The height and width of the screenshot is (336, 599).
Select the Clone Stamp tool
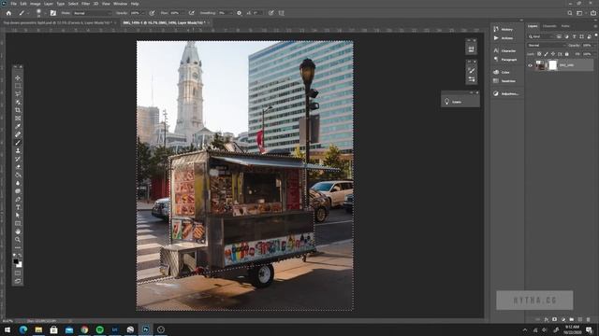click(x=18, y=150)
